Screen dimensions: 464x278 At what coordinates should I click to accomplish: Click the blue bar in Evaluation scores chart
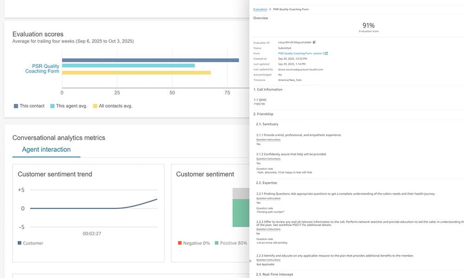click(148, 60)
